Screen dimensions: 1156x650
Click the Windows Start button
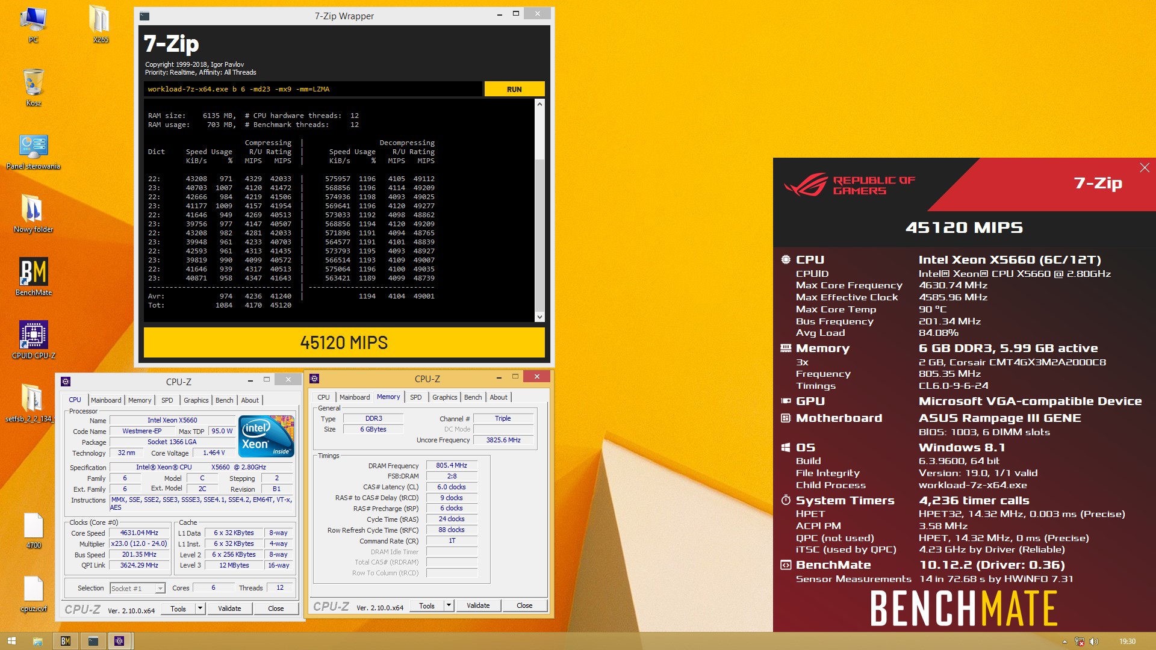tap(11, 641)
